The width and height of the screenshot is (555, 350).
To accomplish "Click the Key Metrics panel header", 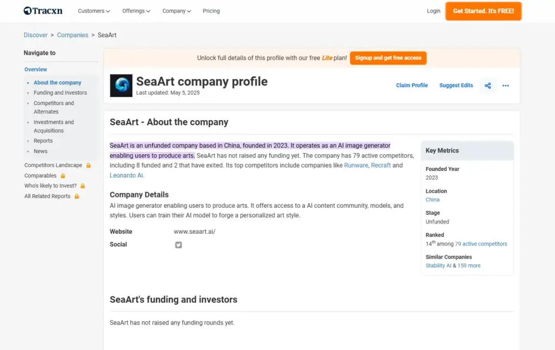I will [467, 151].
